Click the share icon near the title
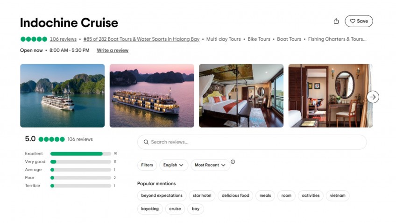The height and width of the screenshot is (223, 396). (336, 21)
